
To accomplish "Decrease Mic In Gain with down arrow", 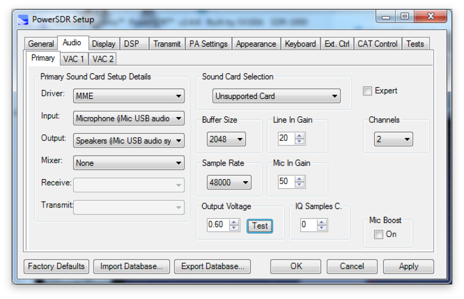I will click(x=299, y=184).
